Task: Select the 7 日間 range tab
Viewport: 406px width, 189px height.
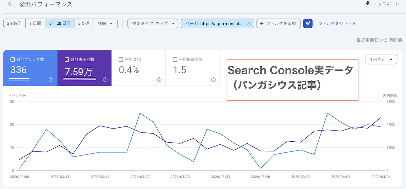Action: (x=35, y=23)
